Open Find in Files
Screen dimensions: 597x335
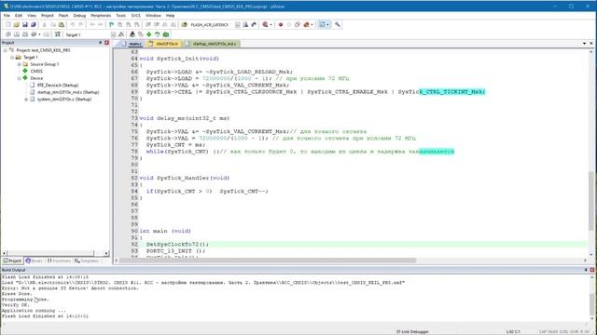pyautogui.click(x=185, y=25)
